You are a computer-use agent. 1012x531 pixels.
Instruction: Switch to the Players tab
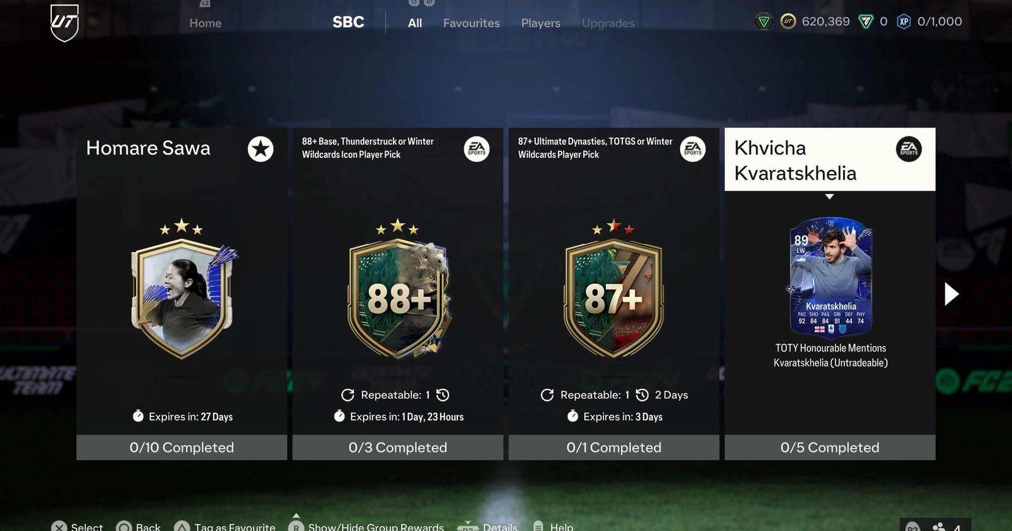pos(541,23)
